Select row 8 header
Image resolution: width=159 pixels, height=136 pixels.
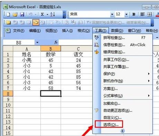click(x=8, y=94)
